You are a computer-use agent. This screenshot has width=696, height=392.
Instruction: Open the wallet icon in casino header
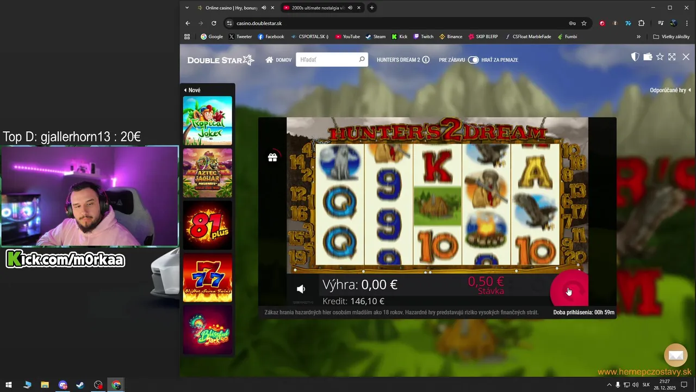coord(648,57)
